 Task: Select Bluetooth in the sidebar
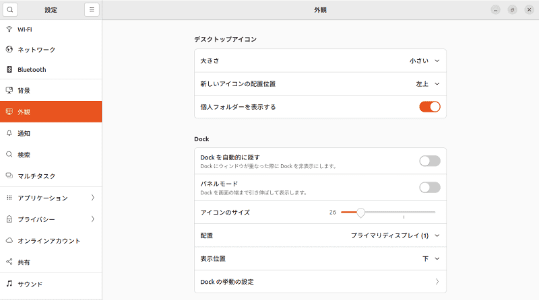click(51, 70)
